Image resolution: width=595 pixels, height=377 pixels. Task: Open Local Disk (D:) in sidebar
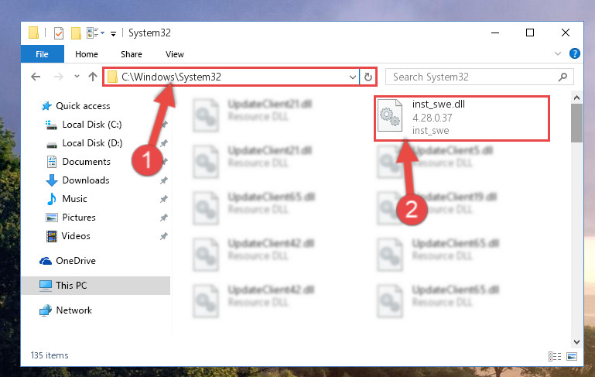pyautogui.click(x=92, y=143)
